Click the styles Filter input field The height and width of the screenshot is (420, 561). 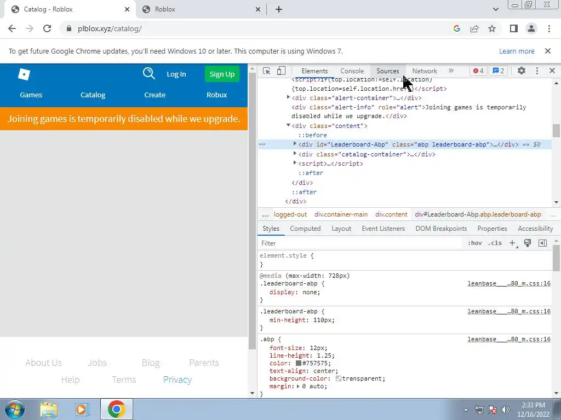click(x=359, y=243)
